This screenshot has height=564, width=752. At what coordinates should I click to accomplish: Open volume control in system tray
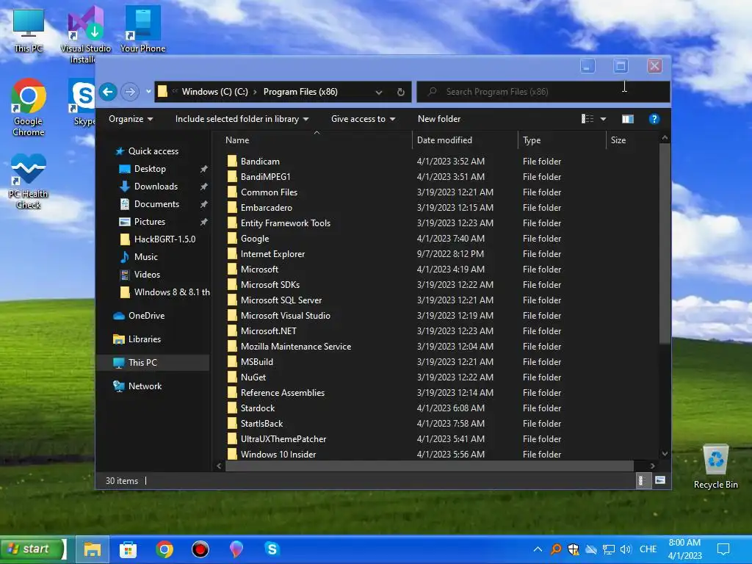626,549
